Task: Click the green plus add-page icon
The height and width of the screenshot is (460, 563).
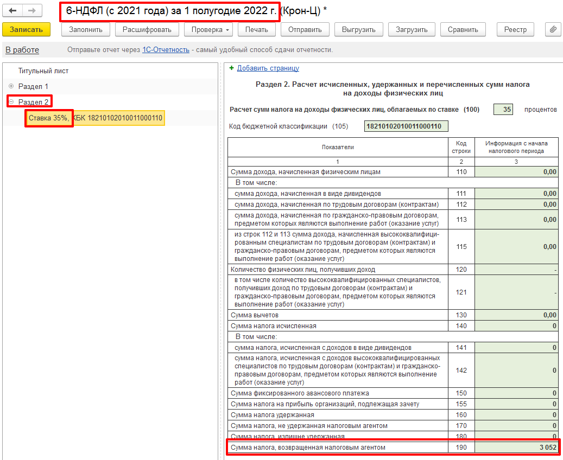Action: [232, 68]
